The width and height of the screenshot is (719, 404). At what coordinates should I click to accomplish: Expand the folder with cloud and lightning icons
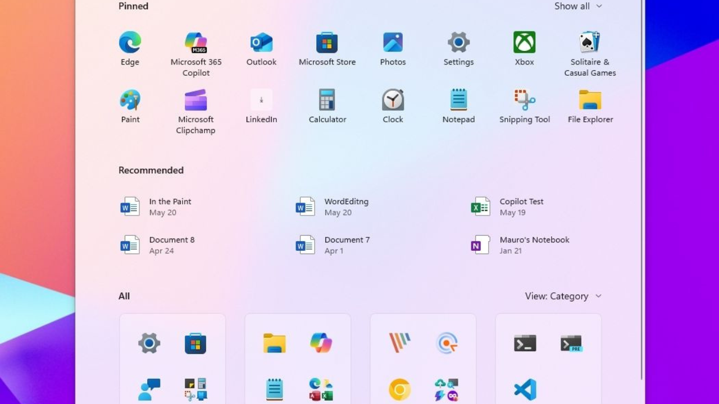(447, 389)
